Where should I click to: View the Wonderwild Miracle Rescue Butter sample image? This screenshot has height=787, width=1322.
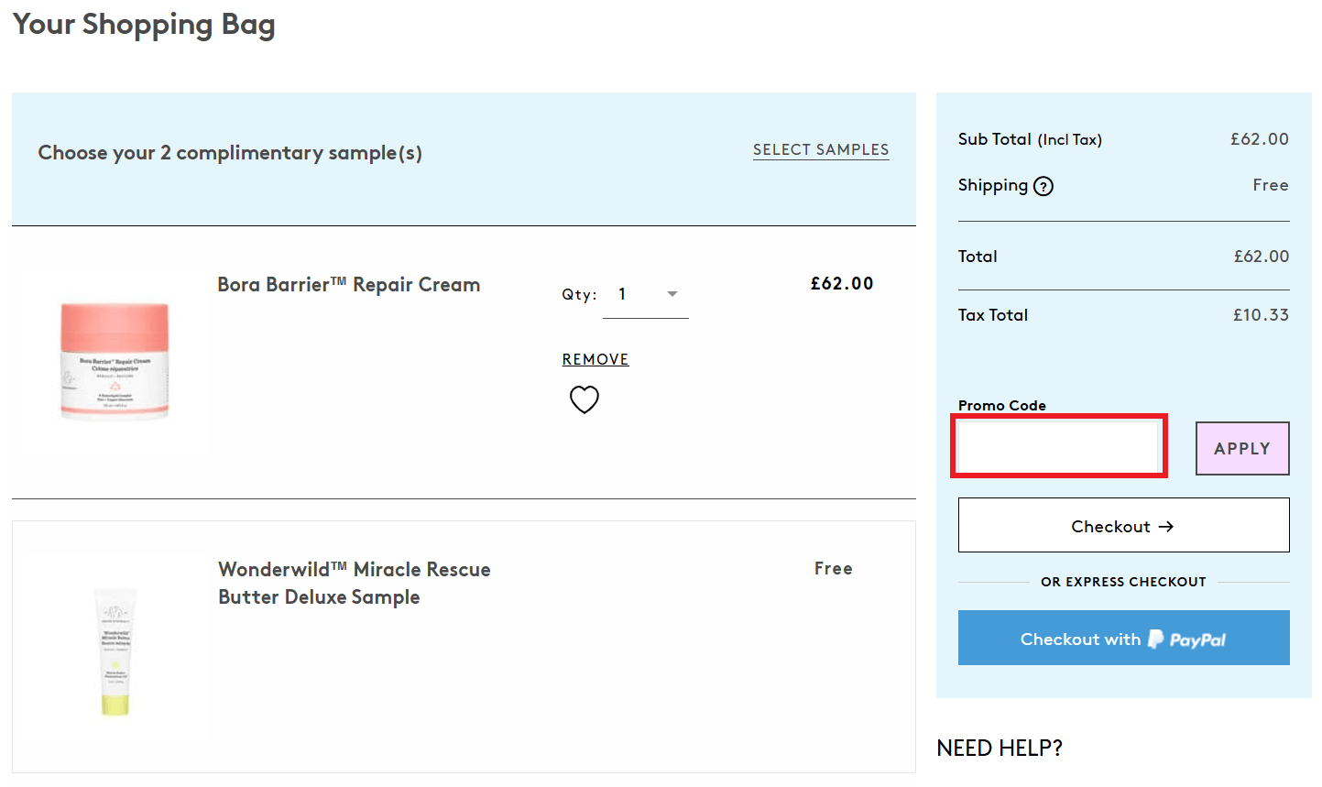point(115,652)
